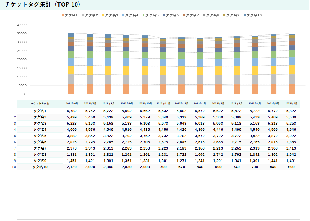Screen dimensions: 310x221
Task: Click the タグ名1 legend color marker
Action: (x=63, y=15)
